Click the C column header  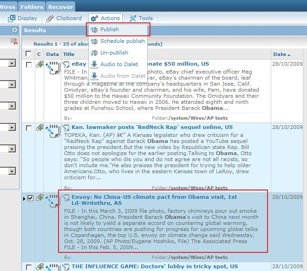(39, 54)
